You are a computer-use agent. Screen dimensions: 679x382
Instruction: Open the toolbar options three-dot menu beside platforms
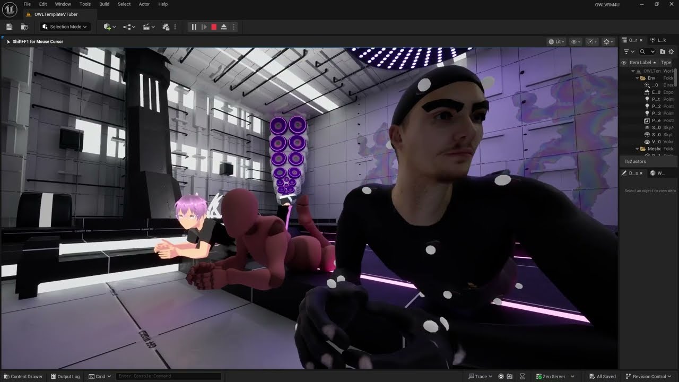click(x=175, y=27)
